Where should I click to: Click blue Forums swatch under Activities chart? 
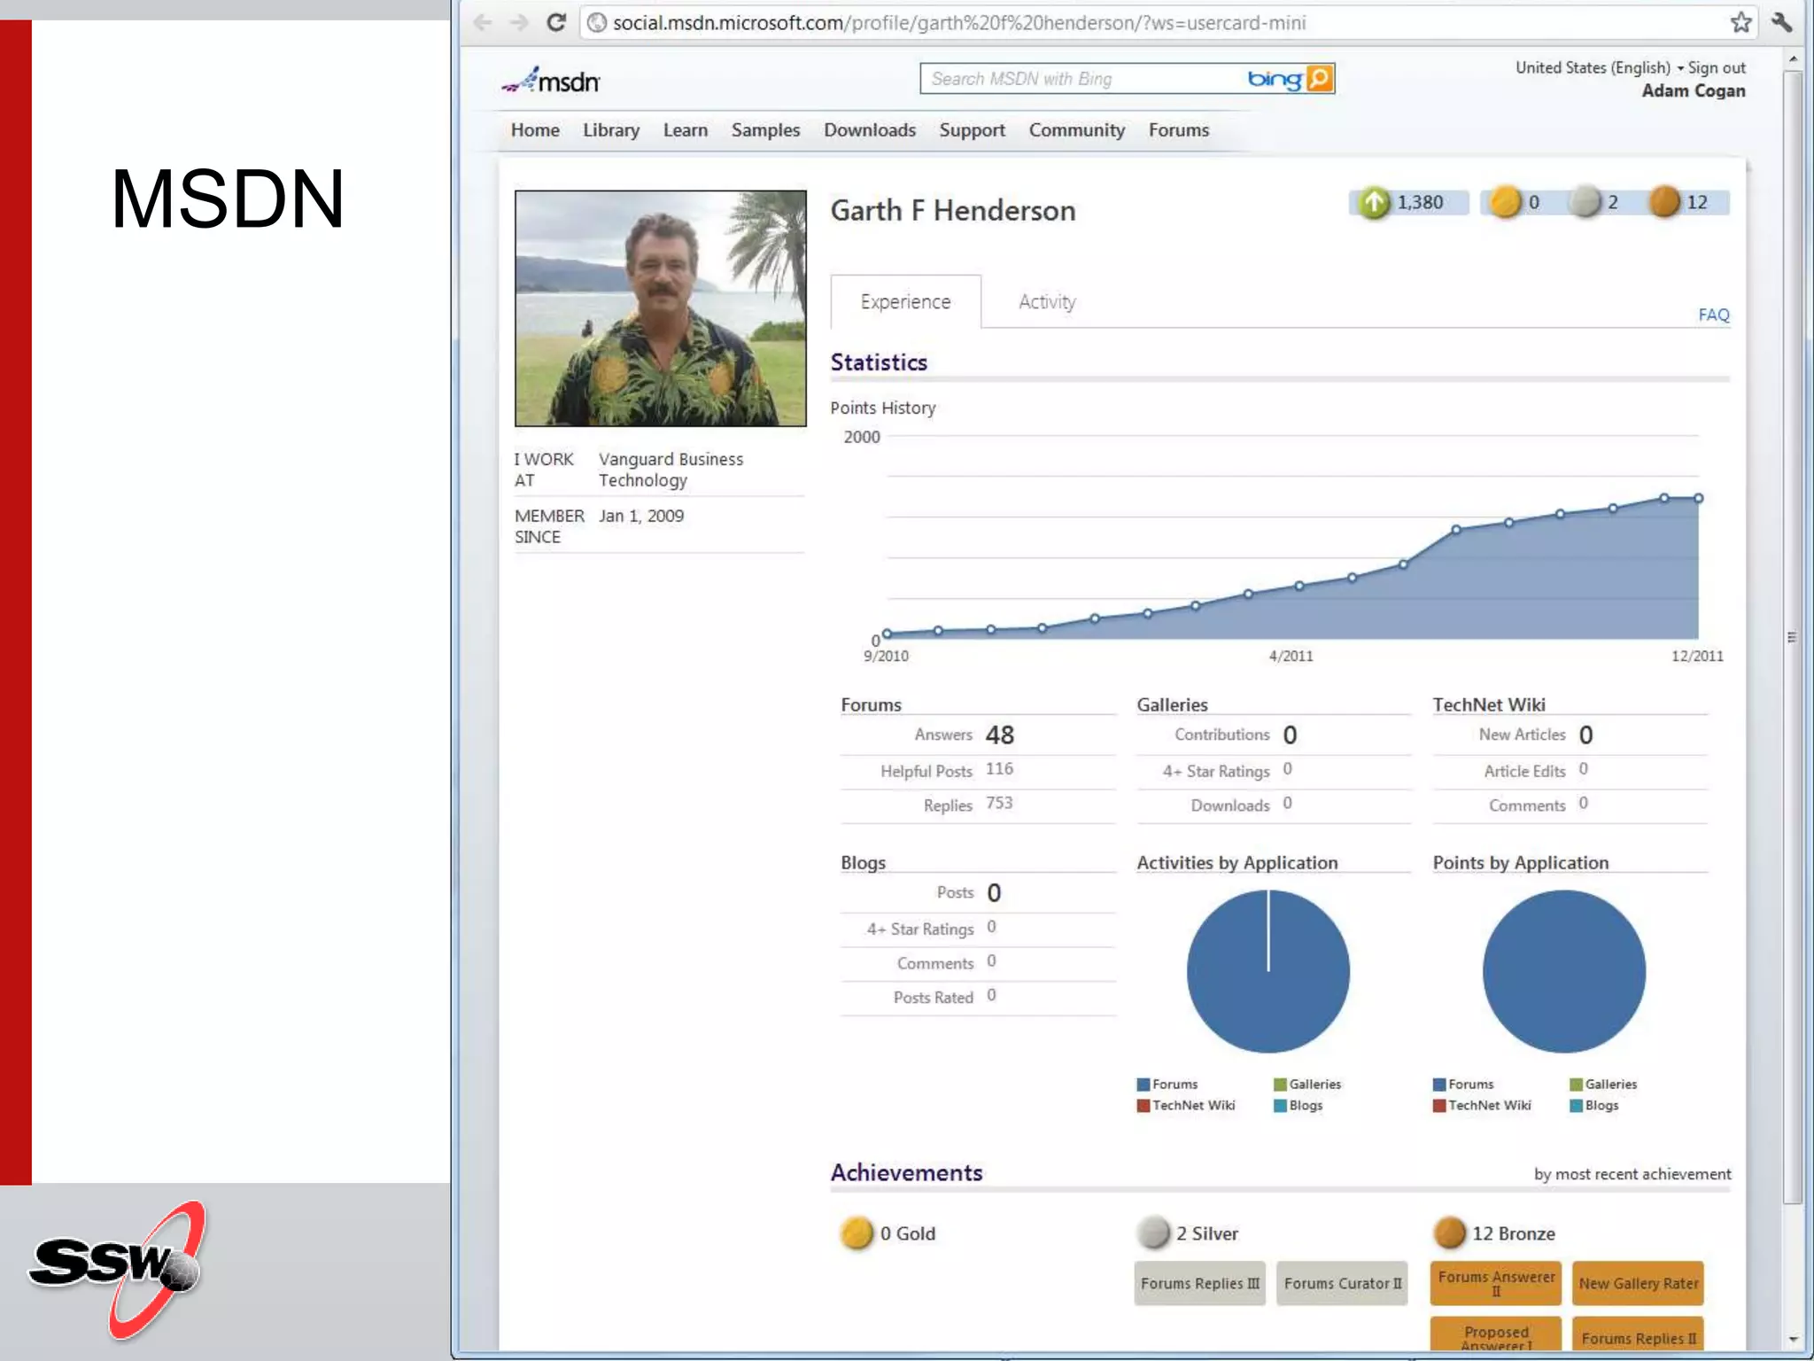(x=1143, y=1084)
